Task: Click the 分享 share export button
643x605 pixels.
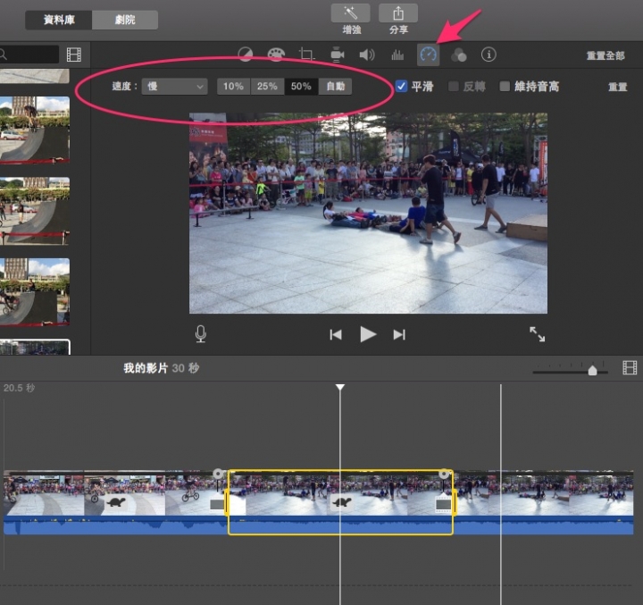Action: click(398, 13)
